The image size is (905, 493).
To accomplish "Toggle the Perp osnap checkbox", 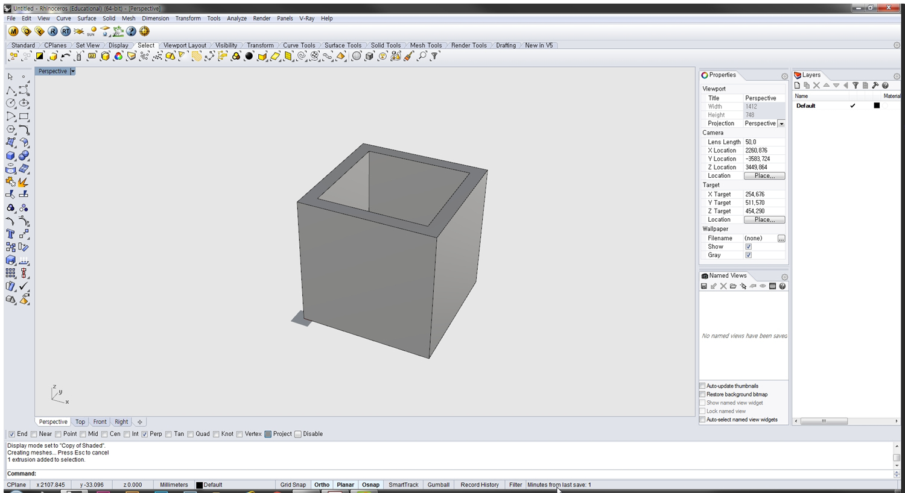I will pos(145,434).
